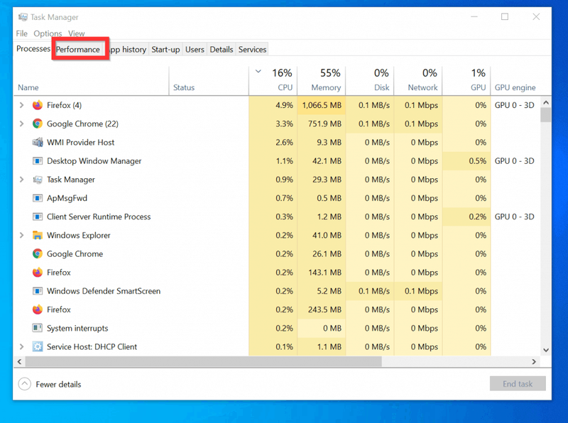Open the Options menu
The height and width of the screenshot is (423, 568).
(x=48, y=33)
